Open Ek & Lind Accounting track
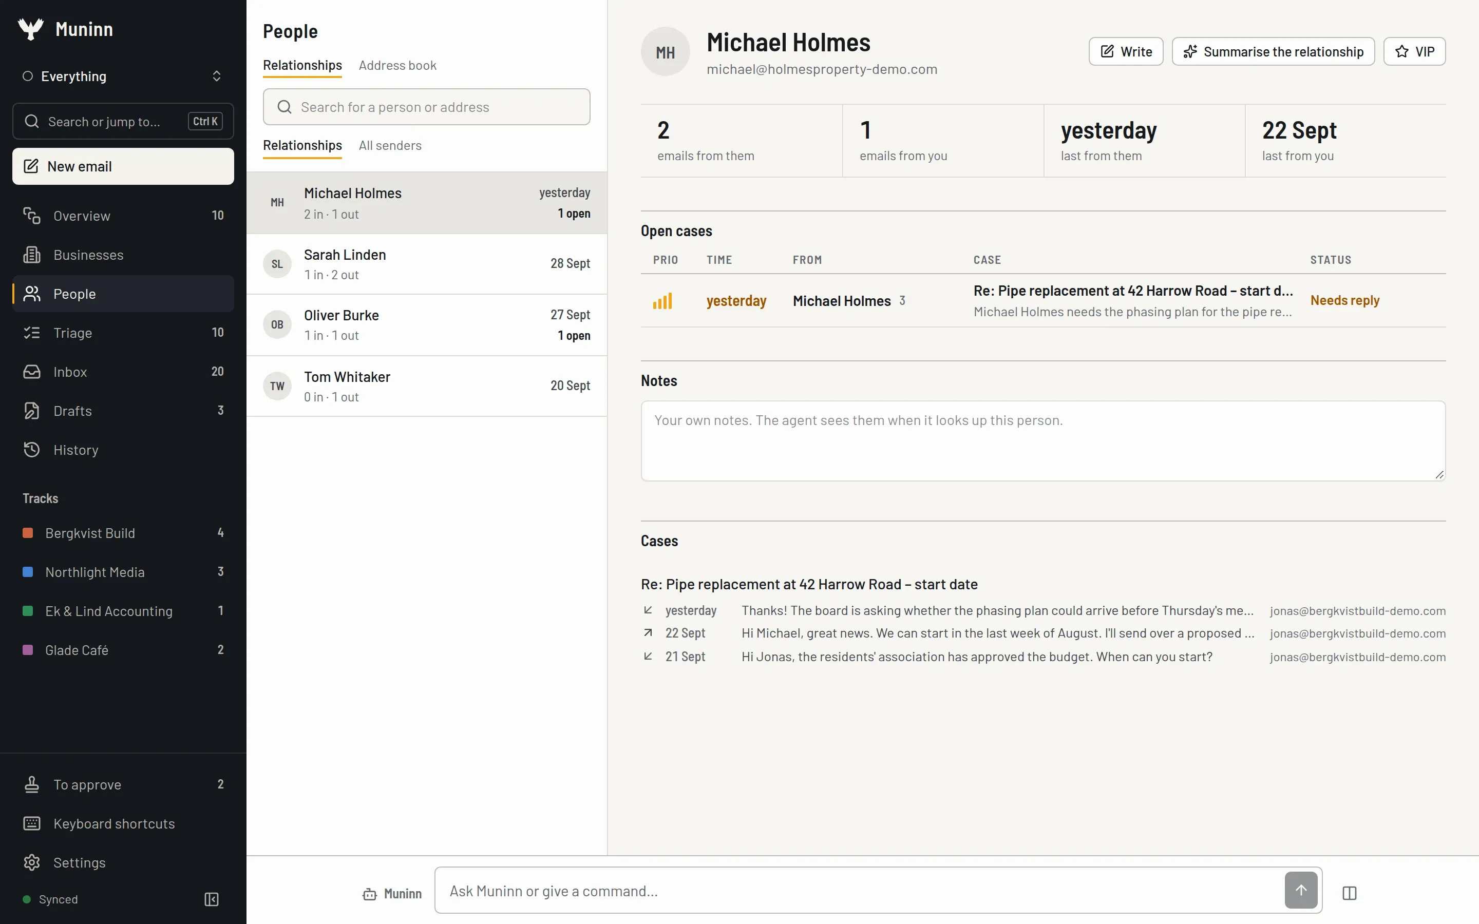 click(123, 611)
